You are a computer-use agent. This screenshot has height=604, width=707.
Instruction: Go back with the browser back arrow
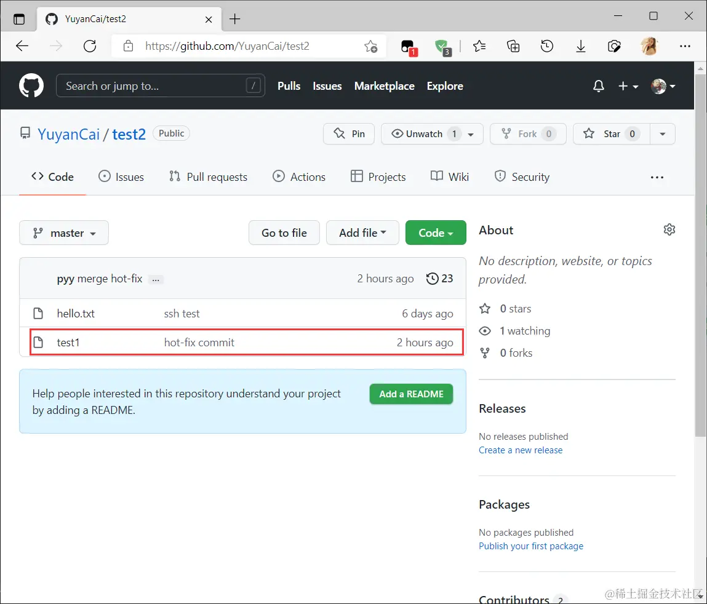click(x=22, y=46)
